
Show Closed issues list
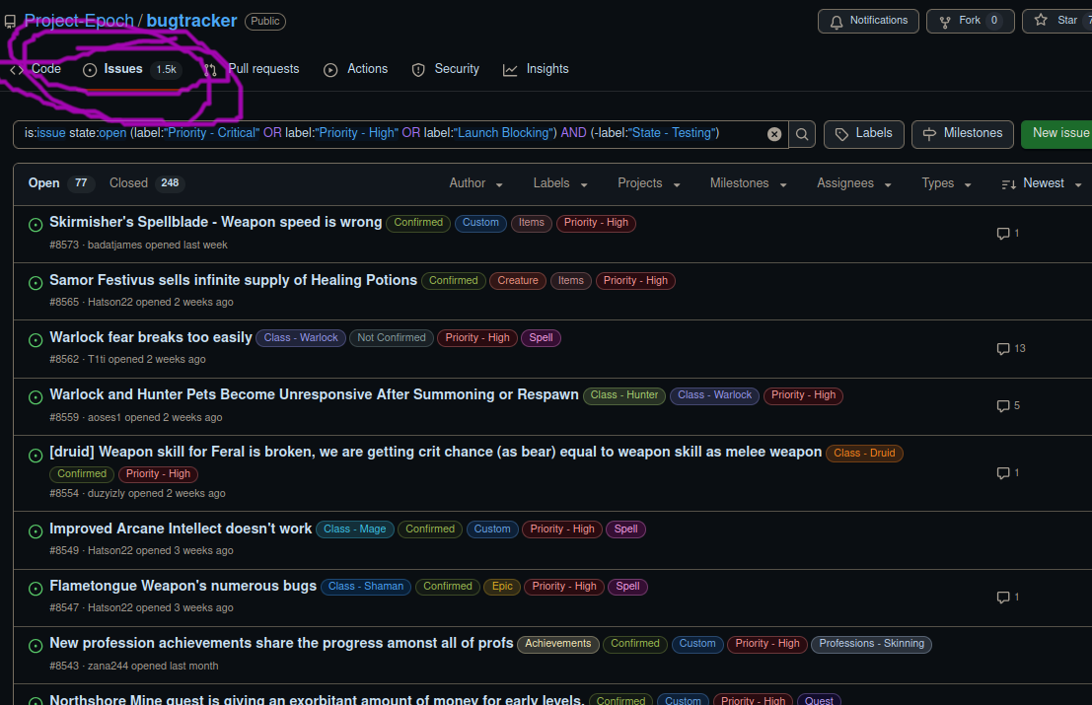pyautogui.click(x=146, y=183)
